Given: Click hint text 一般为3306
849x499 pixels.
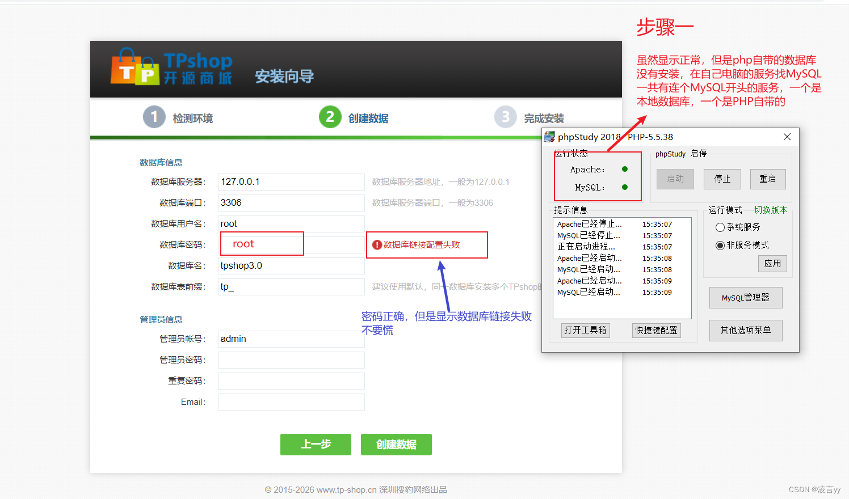Looking at the screenshot, I should point(471,203).
